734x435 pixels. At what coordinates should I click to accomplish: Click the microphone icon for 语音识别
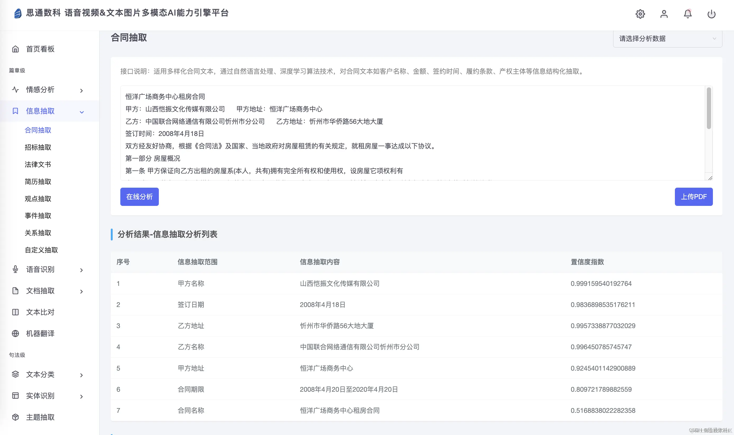[x=15, y=269]
